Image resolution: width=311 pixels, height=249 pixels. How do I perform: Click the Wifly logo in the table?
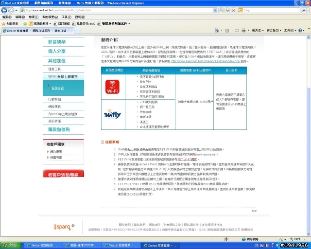(112, 114)
